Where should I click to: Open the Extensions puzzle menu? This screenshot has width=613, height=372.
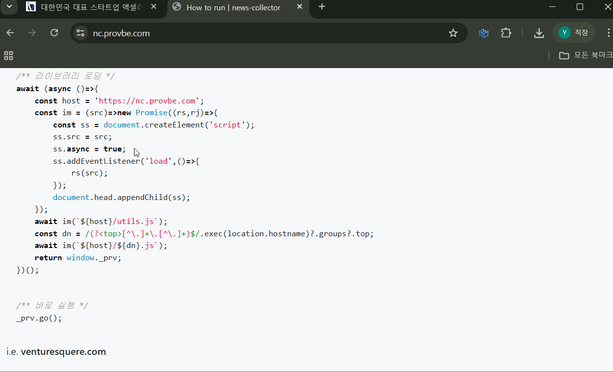(506, 33)
